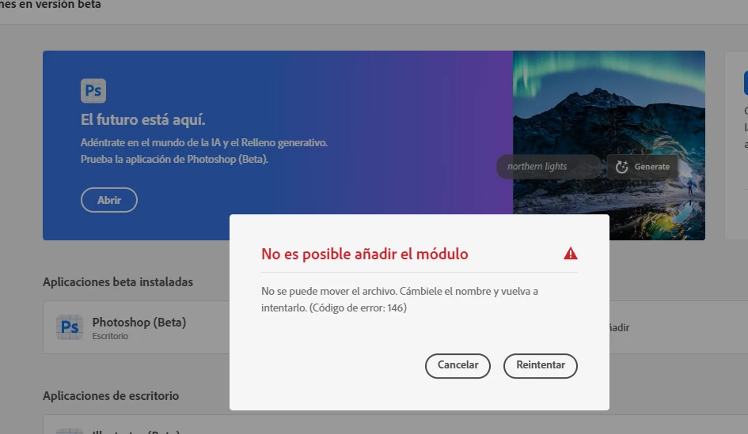Screen dimensions: 748x434
Task: Click the red warning triangle icon
Action: [570, 254]
